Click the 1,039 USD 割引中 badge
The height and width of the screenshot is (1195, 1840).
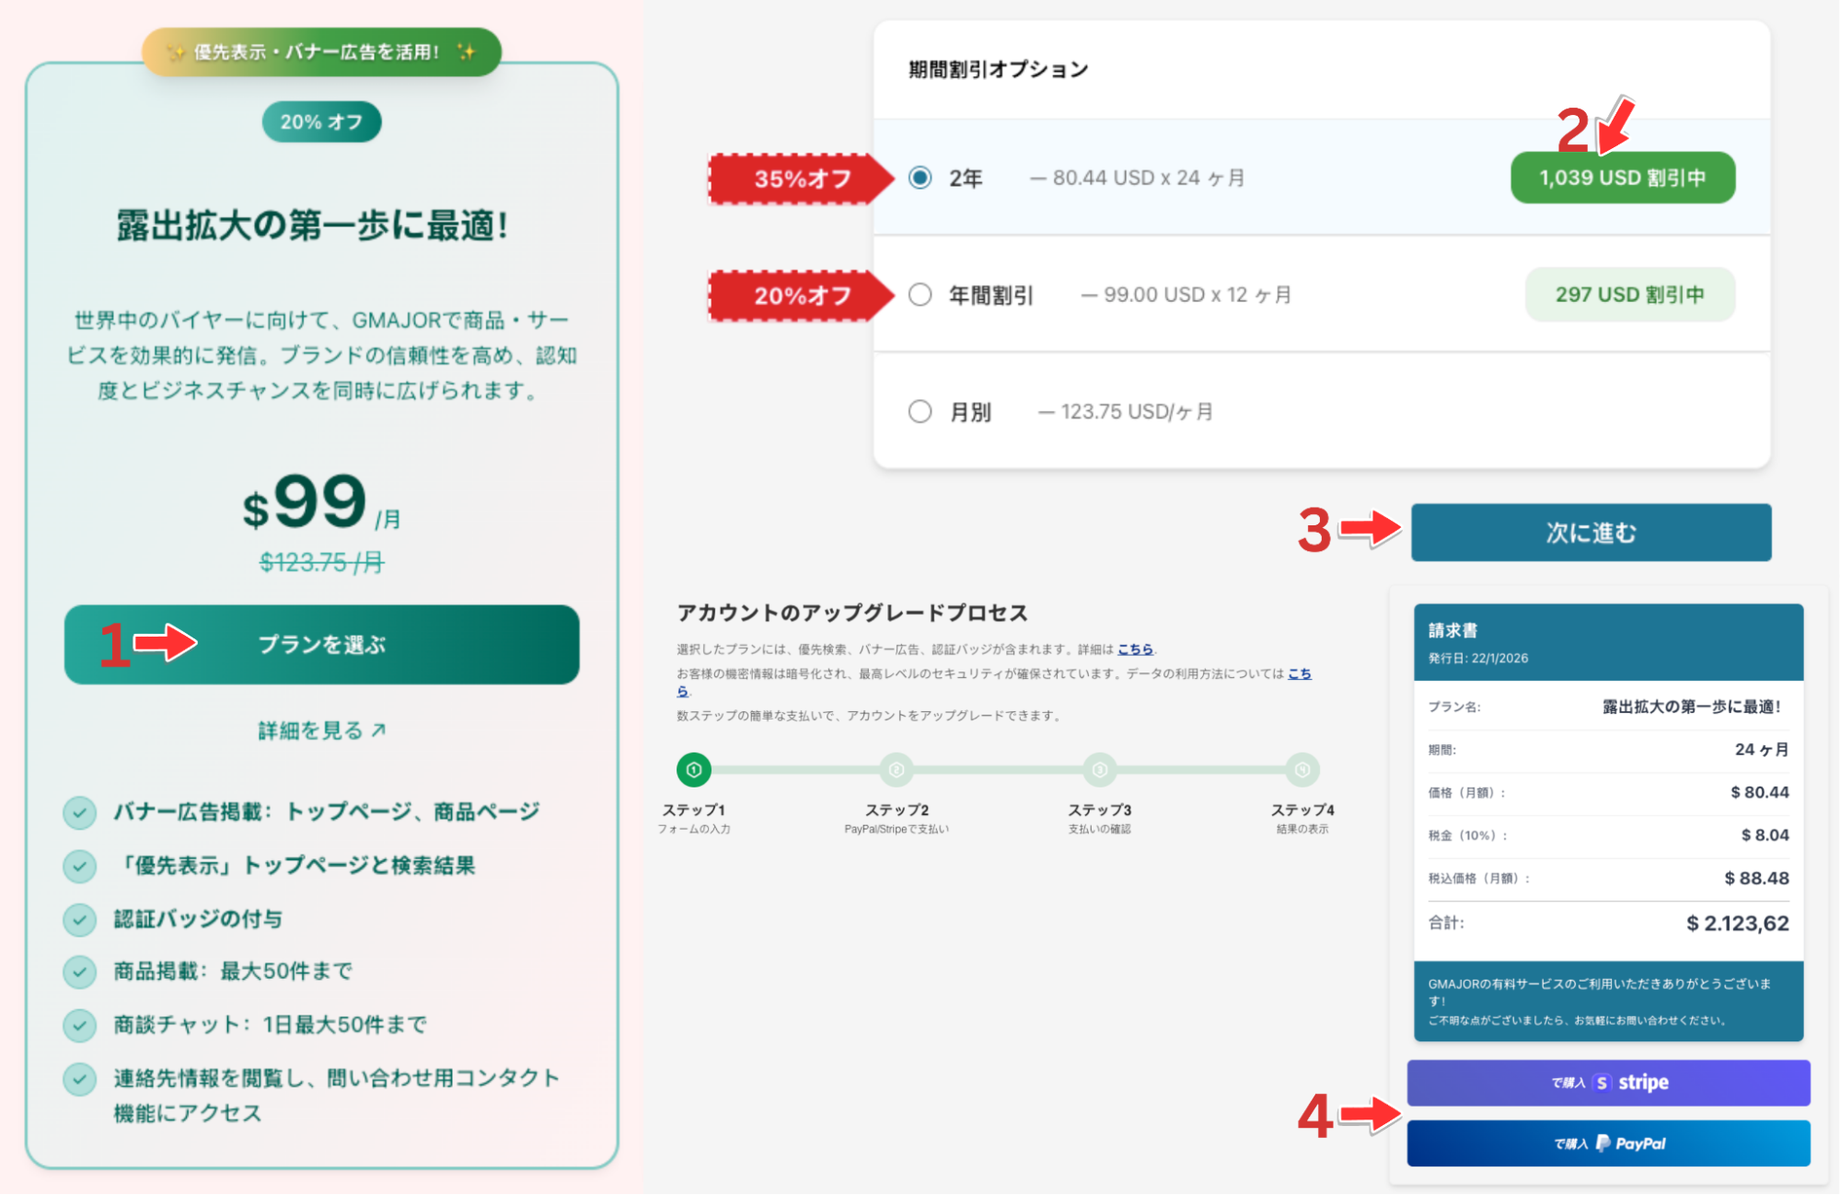pos(1622,178)
